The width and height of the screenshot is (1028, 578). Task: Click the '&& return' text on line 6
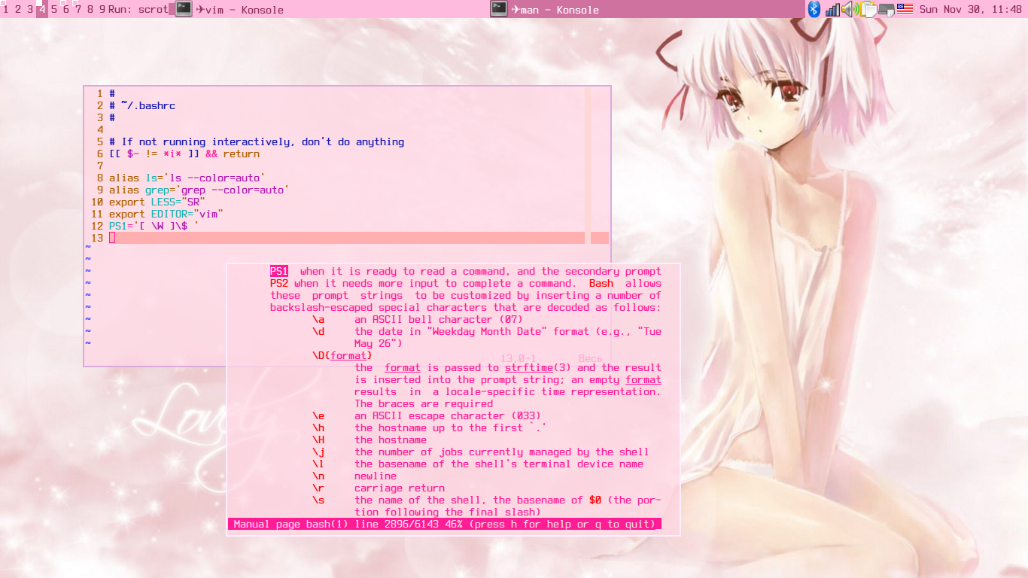pos(233,154)
